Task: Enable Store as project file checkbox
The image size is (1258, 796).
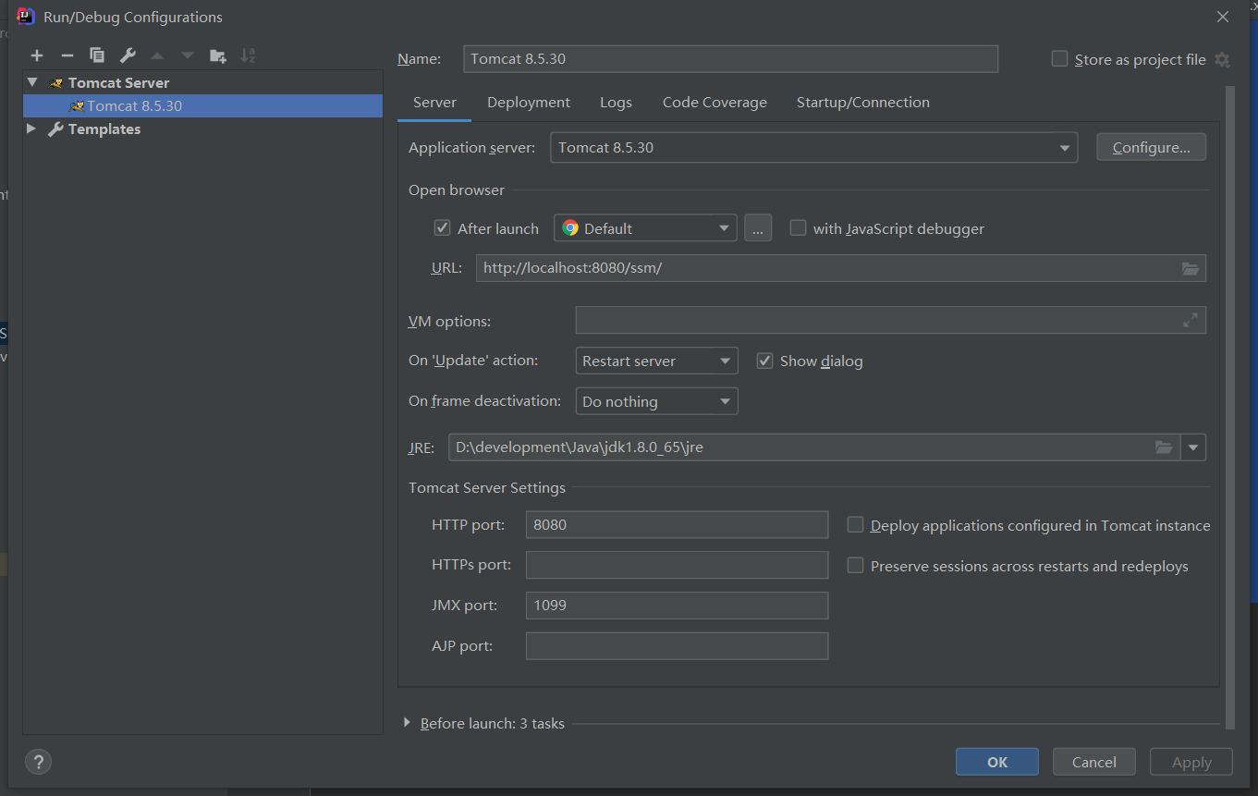Action: point(1059,59)
